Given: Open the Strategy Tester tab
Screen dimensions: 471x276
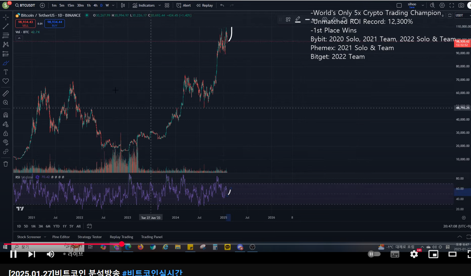Looking at the screenshot, I should point(90,237).
